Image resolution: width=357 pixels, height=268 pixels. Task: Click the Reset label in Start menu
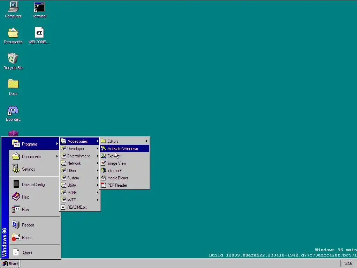click(26, 237)
